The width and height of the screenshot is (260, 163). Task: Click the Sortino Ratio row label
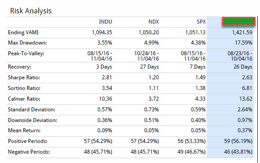tap(24, 88)
